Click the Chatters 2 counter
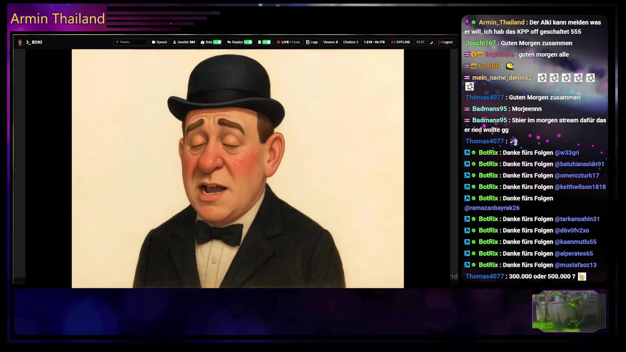 (351, 42)
